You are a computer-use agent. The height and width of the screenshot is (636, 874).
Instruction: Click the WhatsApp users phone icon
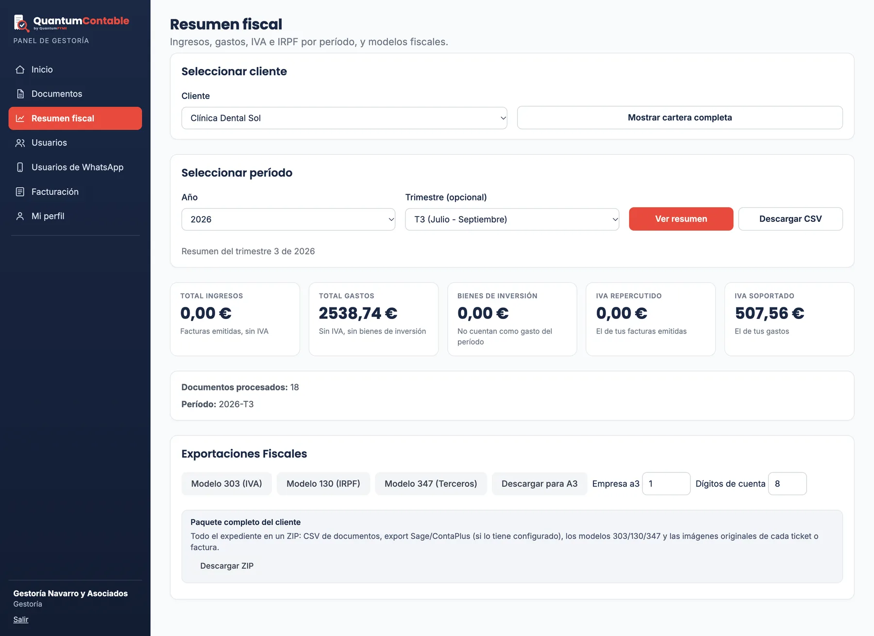pos(20,167)
